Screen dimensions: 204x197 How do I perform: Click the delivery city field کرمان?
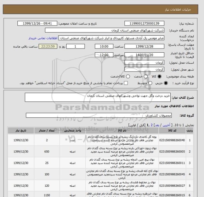(144, 70)
